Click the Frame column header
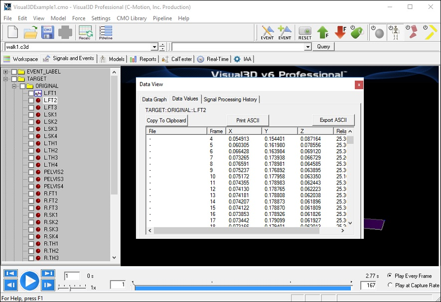441x302 pixels. click(216, 131)
